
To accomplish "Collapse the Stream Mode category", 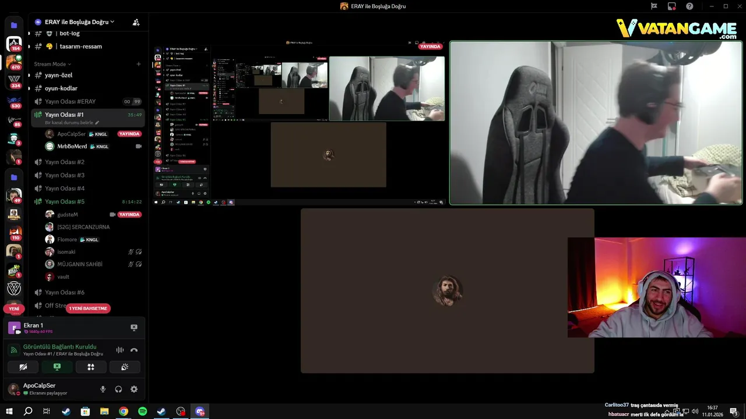I will point(52,64).
